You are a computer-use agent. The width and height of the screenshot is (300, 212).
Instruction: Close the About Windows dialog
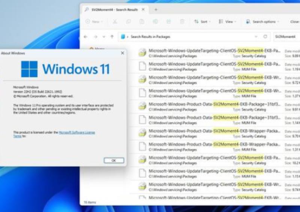(x=123, y=53)
